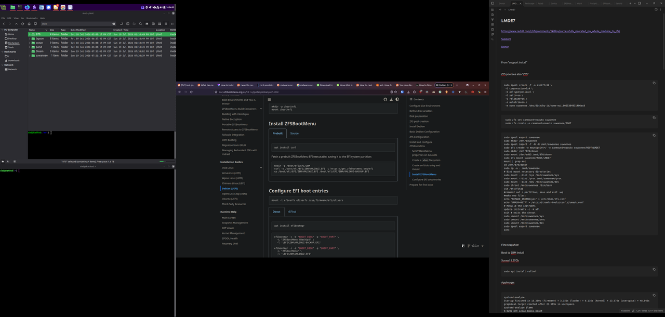Download the docs using the download icon
Image resolution: width=665 pixels, height=317 pixels.
tap(391, 99)
